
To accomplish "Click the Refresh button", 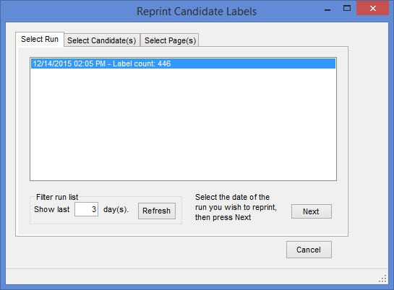I will coord(157,211).
